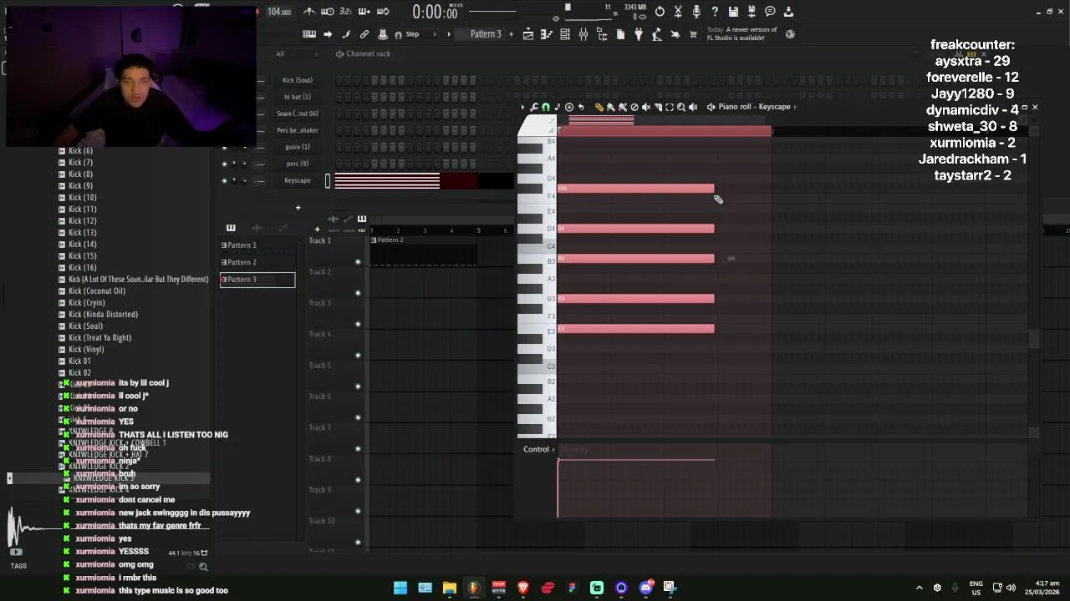
Task: Click the microphone recording icon
Action: point(696,12)
